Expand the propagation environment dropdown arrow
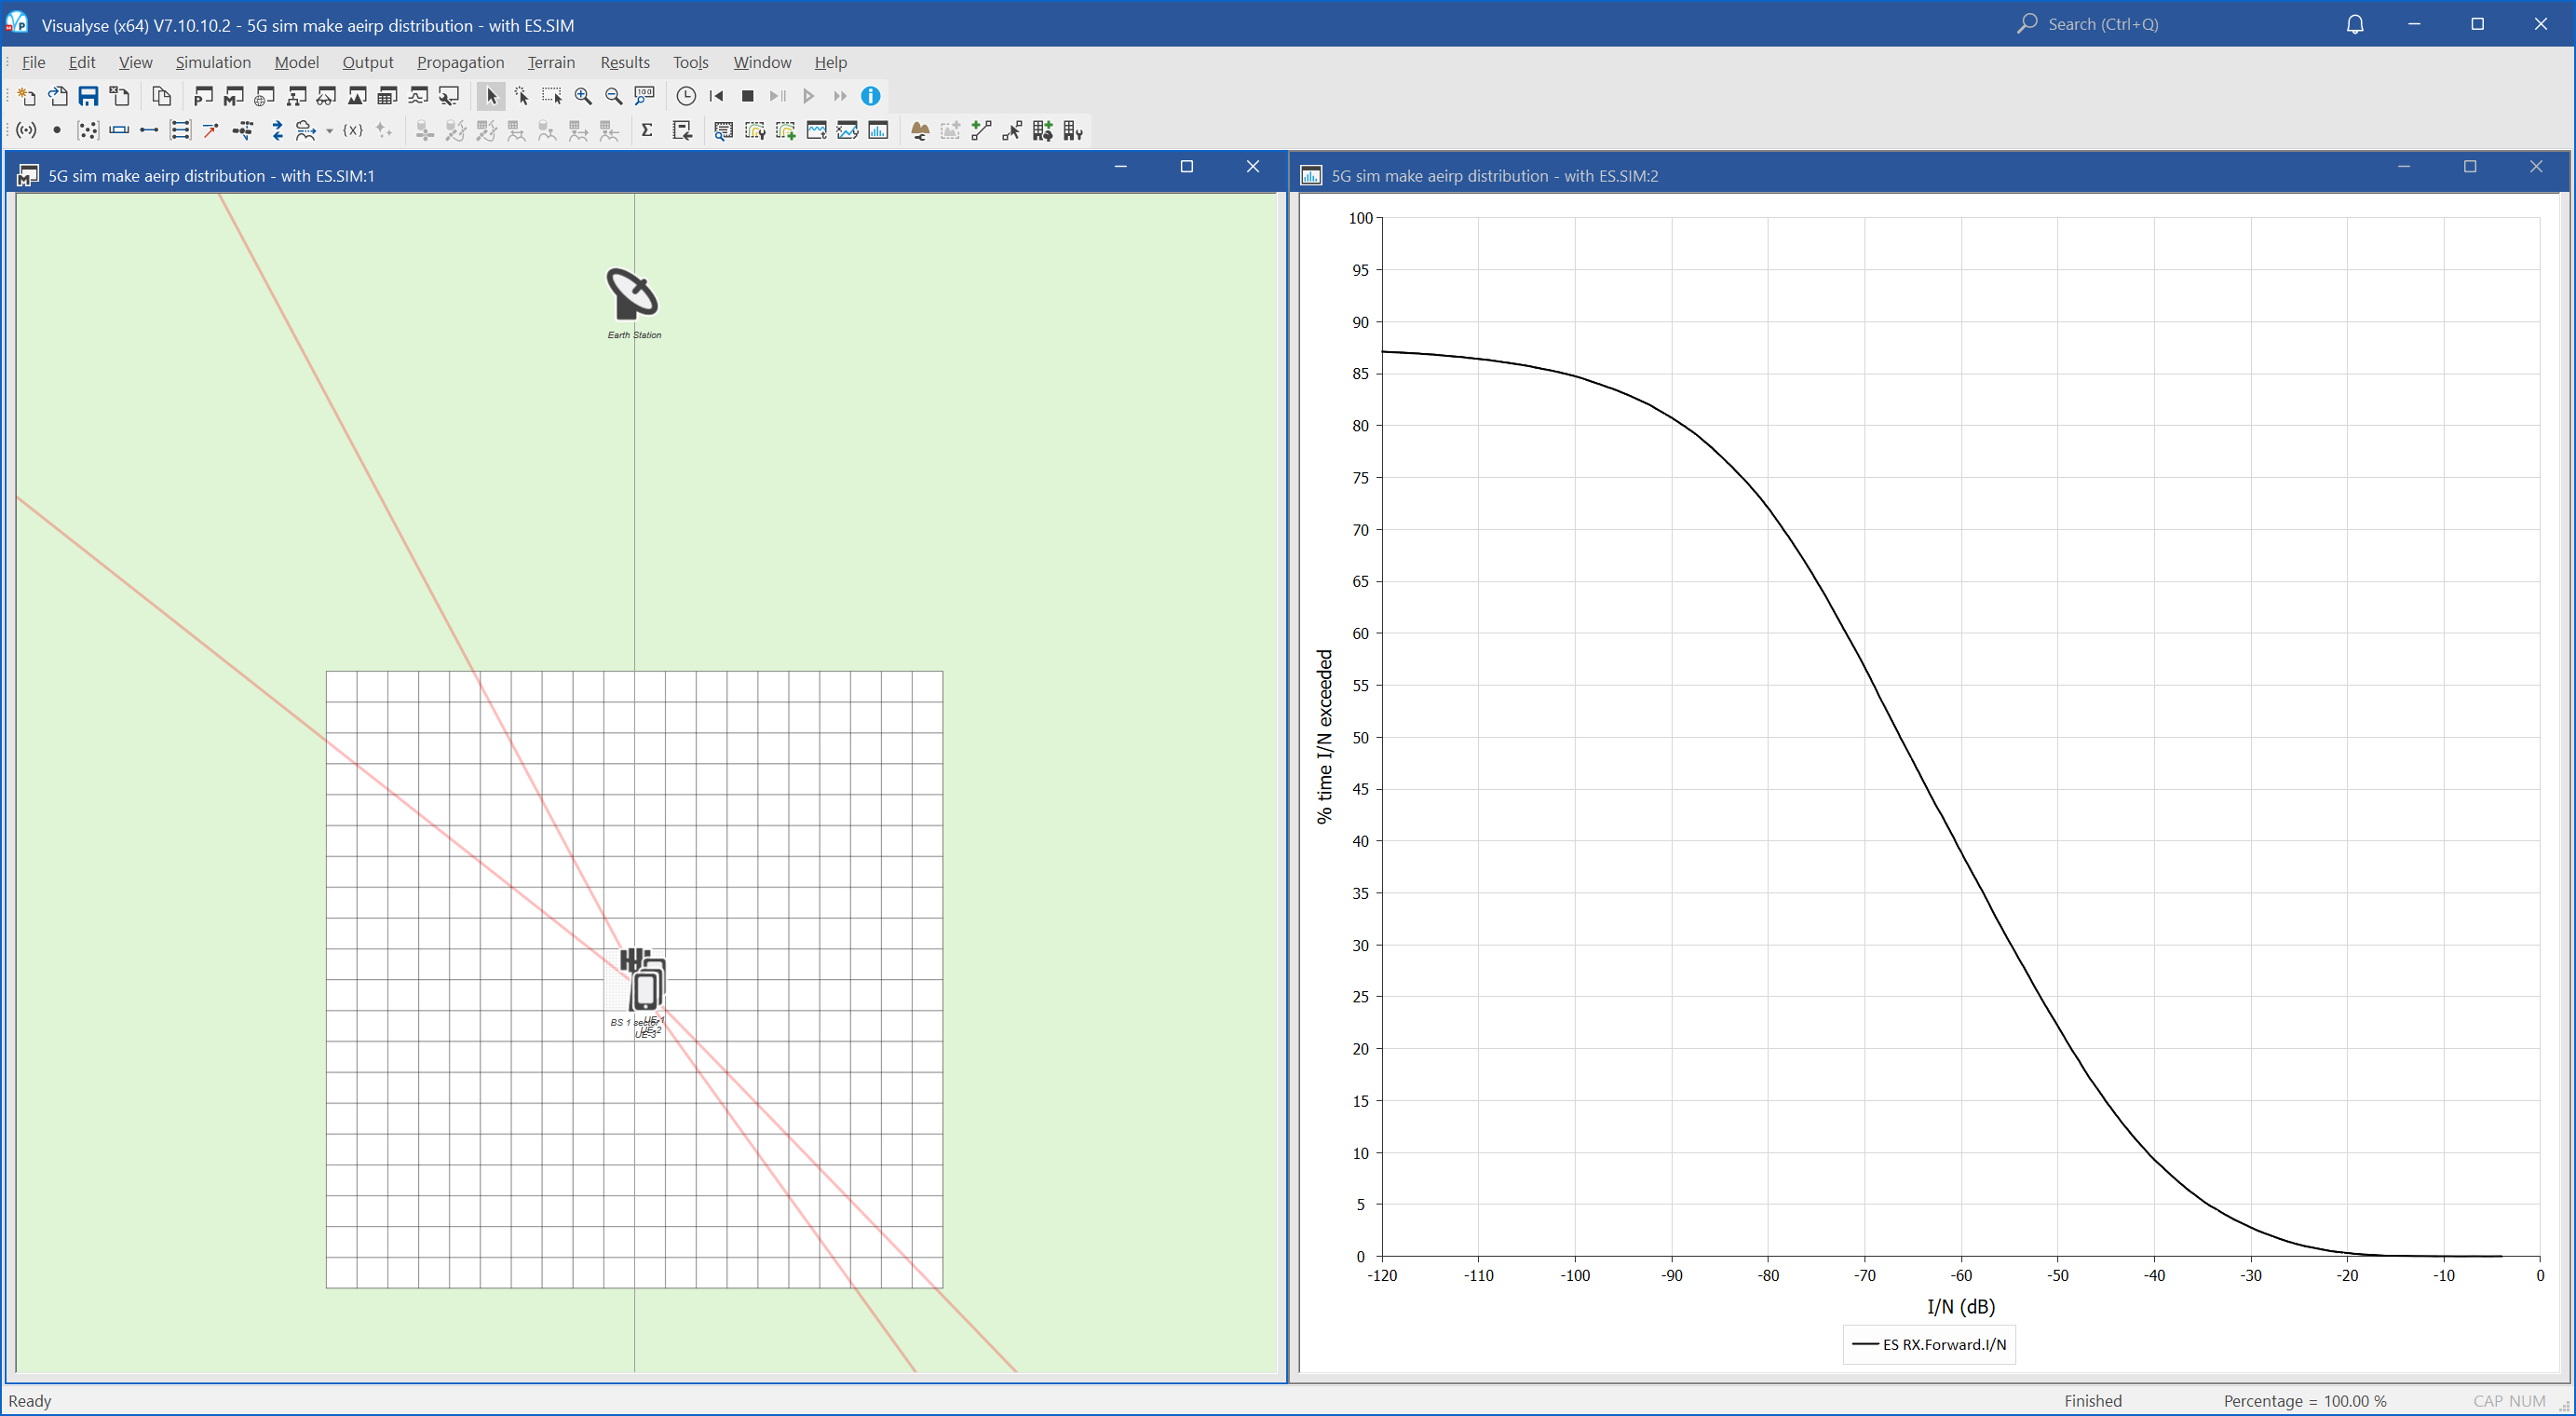The height and width of the screenshot is (1416, 2576). [x=329, y=131]
